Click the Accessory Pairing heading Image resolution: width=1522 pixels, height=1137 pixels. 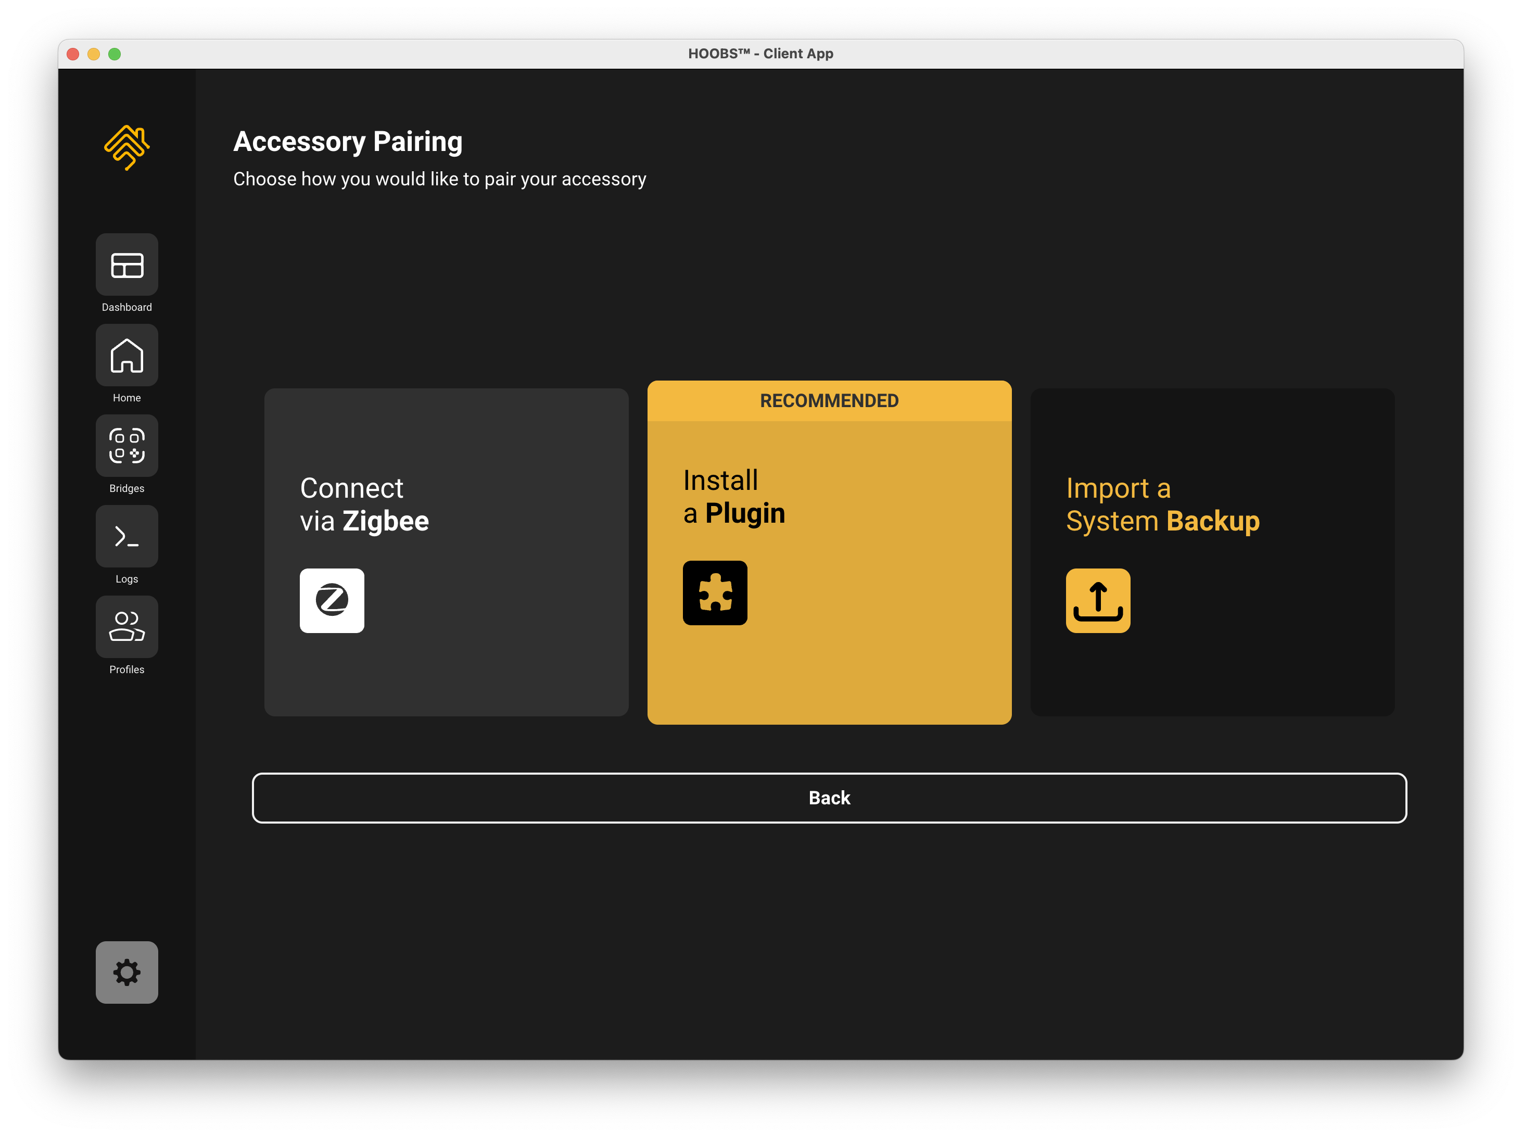[x=348, y=142]
